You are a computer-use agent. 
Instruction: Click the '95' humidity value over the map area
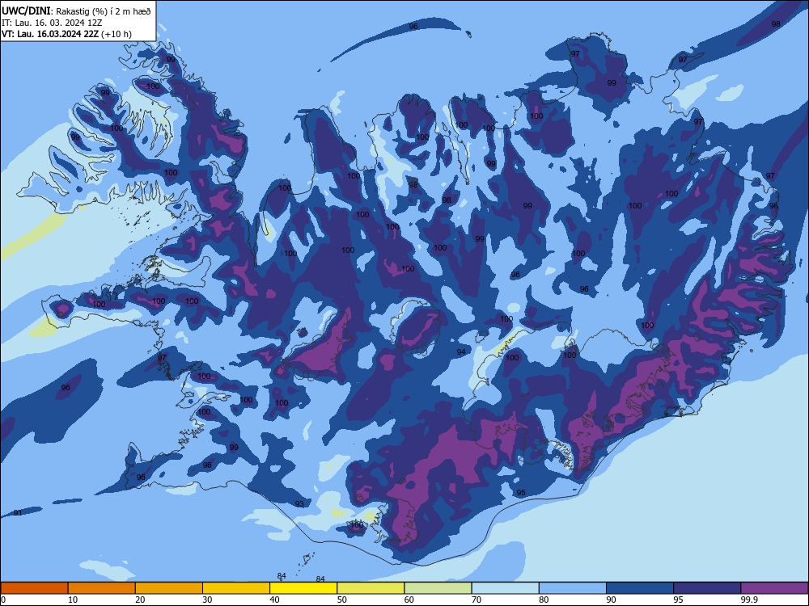pos(521,493)
